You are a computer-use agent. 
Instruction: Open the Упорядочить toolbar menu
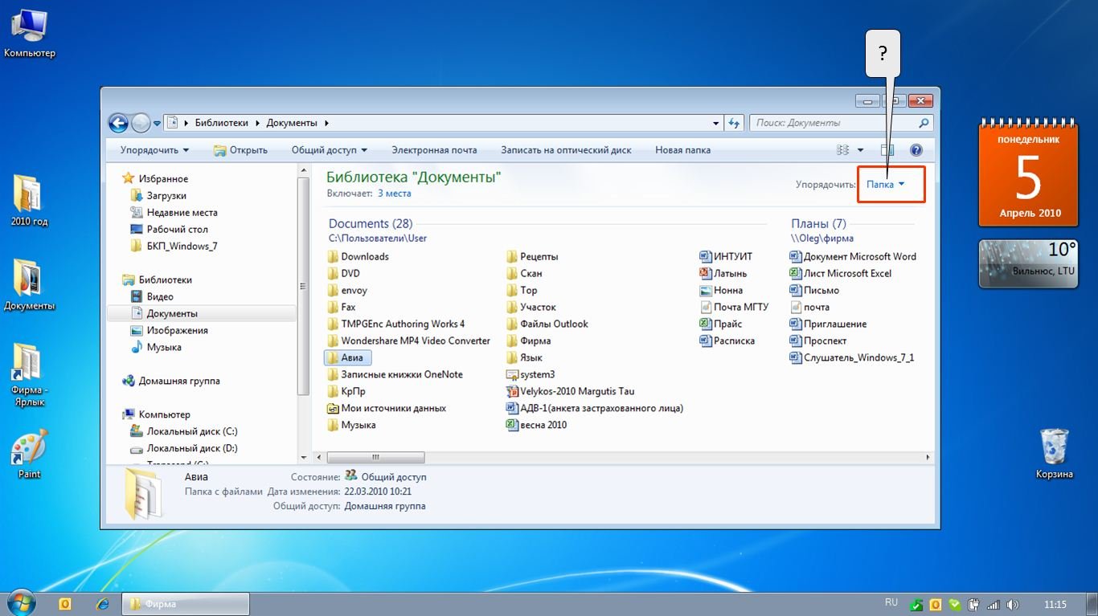[154, 150]
